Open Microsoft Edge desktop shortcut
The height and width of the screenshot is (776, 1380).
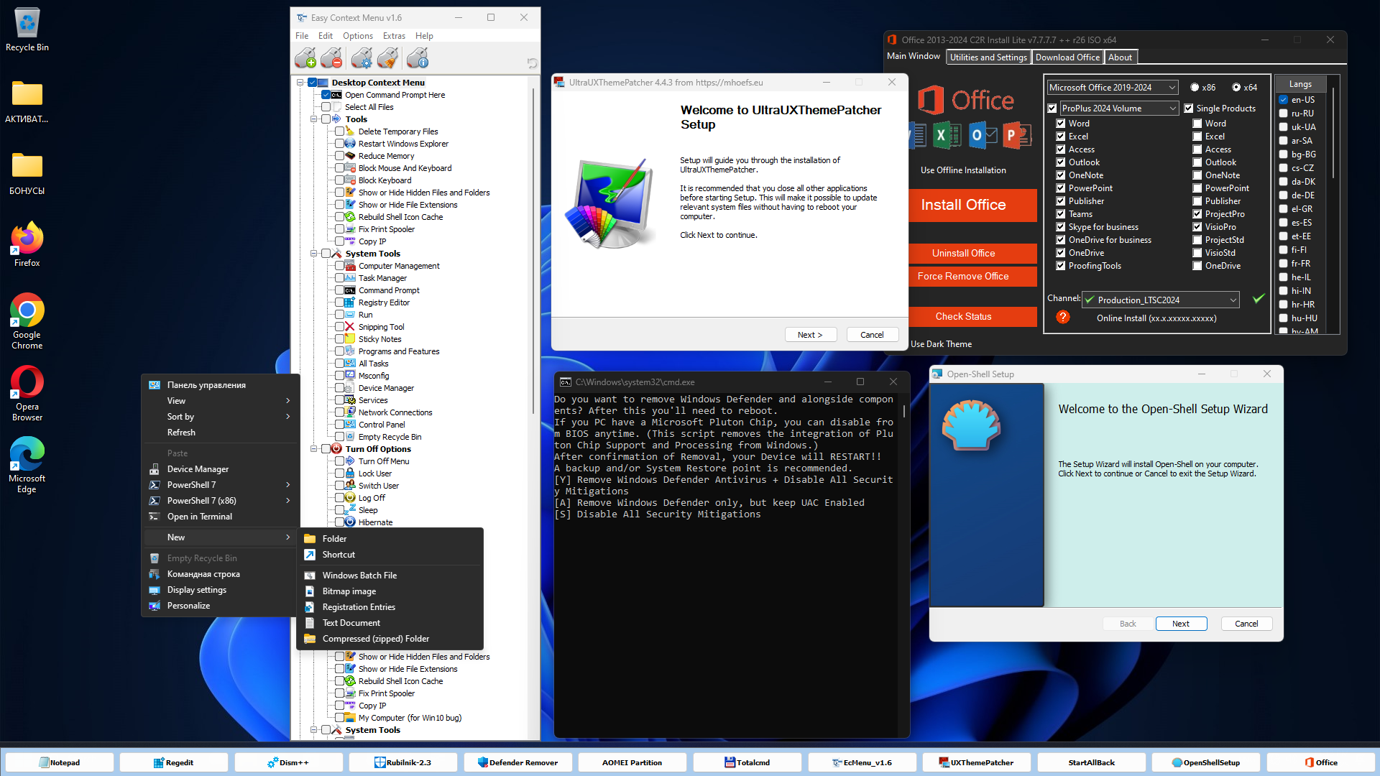tap(27, 465)
